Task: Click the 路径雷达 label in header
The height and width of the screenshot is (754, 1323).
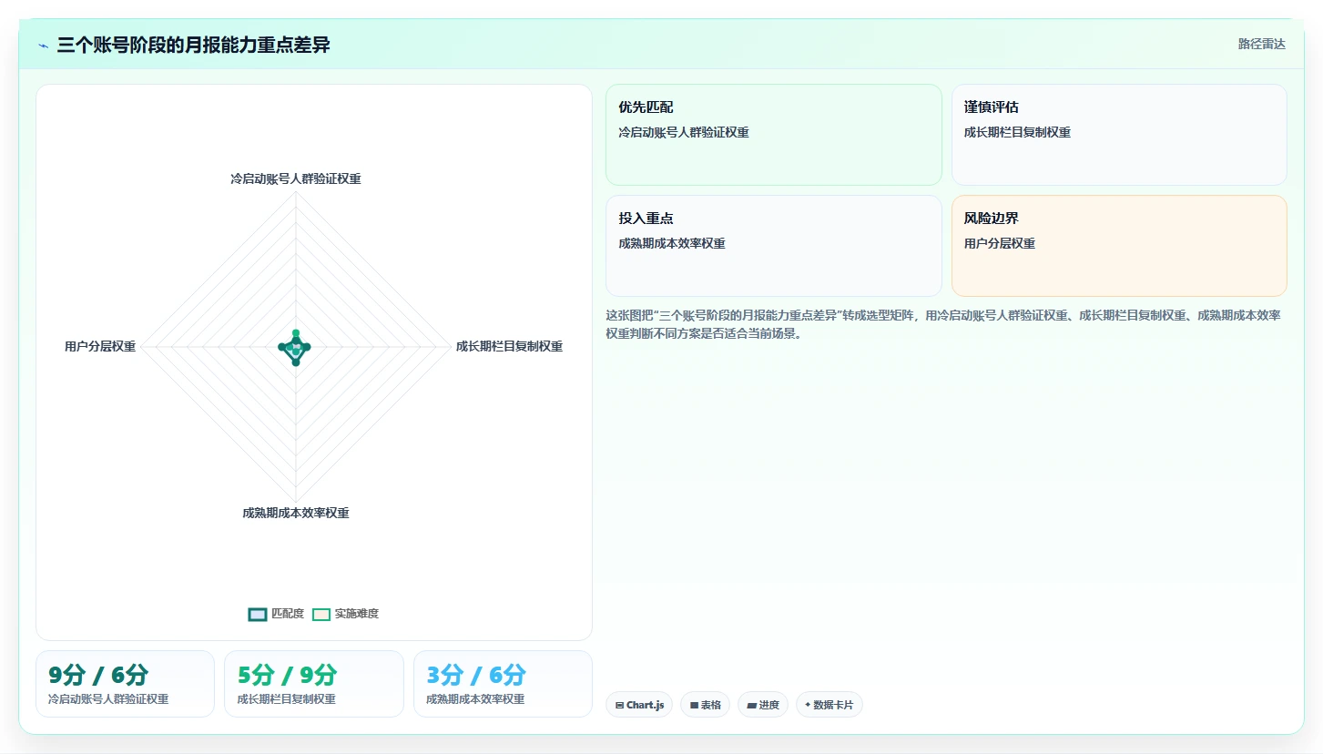Action: pos(1261,44)
